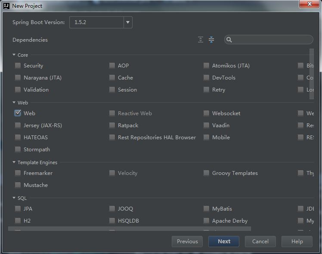Select the Spring Boot Version 1.5.2 combo box
The height and width of the screenshot is (254, 322).
[x=101, y=22]
